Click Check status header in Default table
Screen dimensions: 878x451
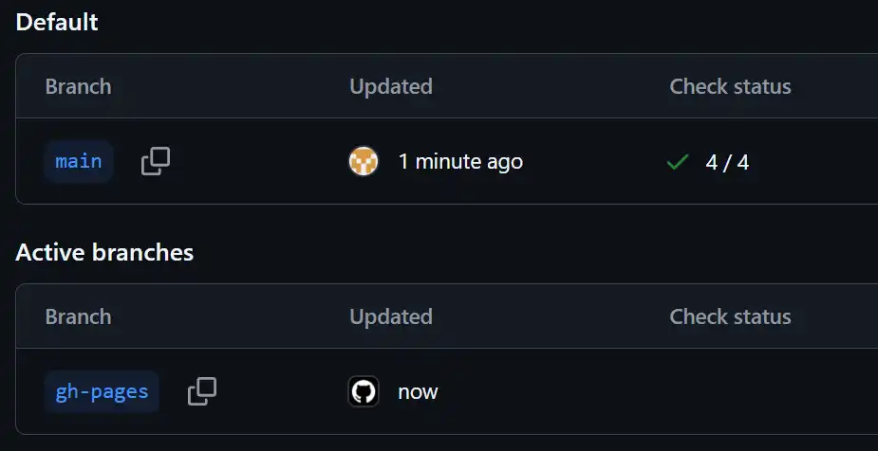[x=730, y=86]
